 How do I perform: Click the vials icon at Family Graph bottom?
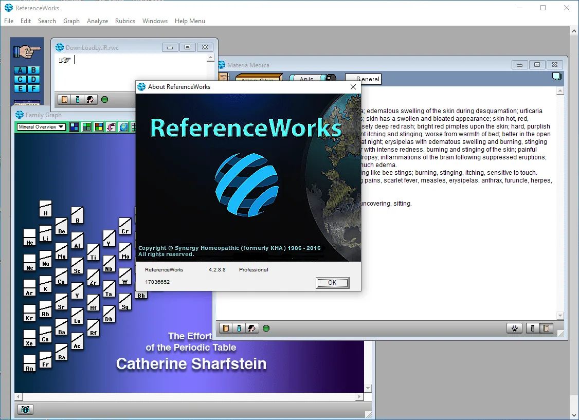(x=26, y=409)
